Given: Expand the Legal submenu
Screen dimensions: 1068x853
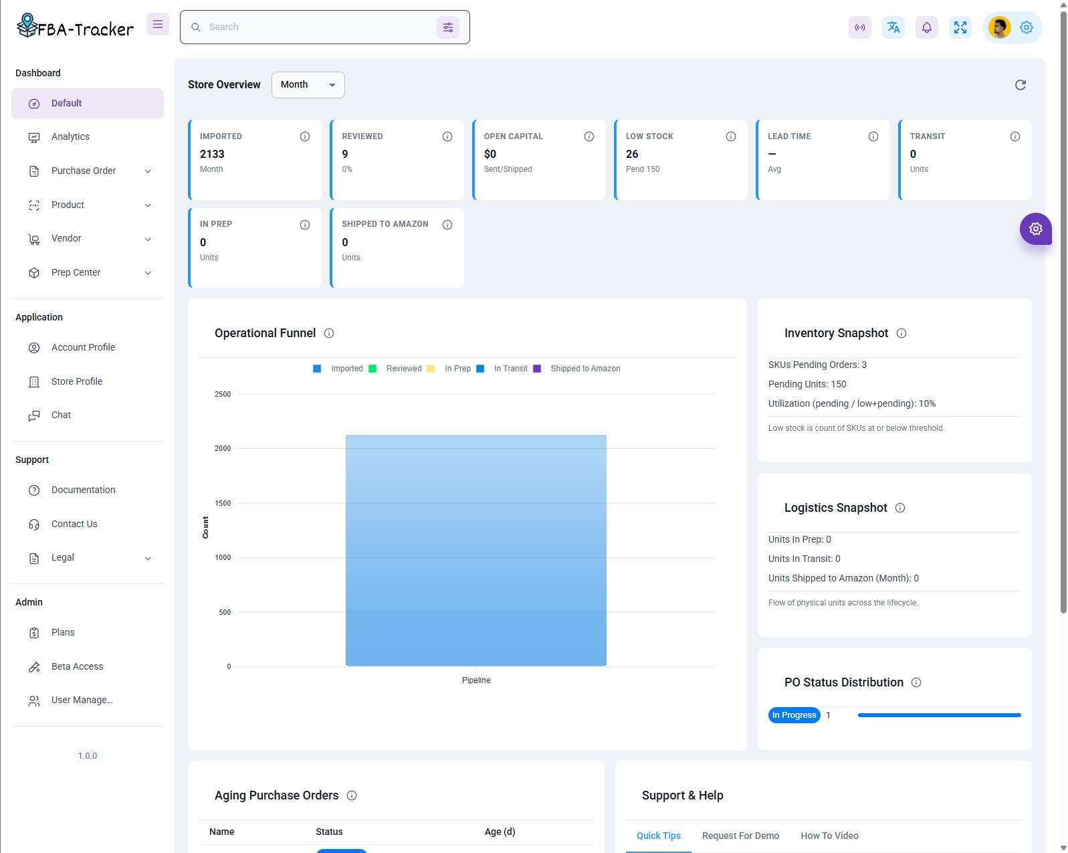Looking at the screenshot, I should 88,558.
